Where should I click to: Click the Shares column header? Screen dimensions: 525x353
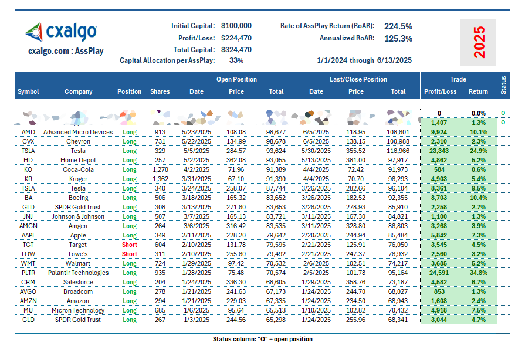click(160, 91)
